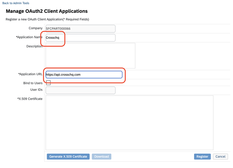Image resolution: width=233 pixels, height=168 pixels.
Task: Register the OAuth client application
Action: (202, 157)
